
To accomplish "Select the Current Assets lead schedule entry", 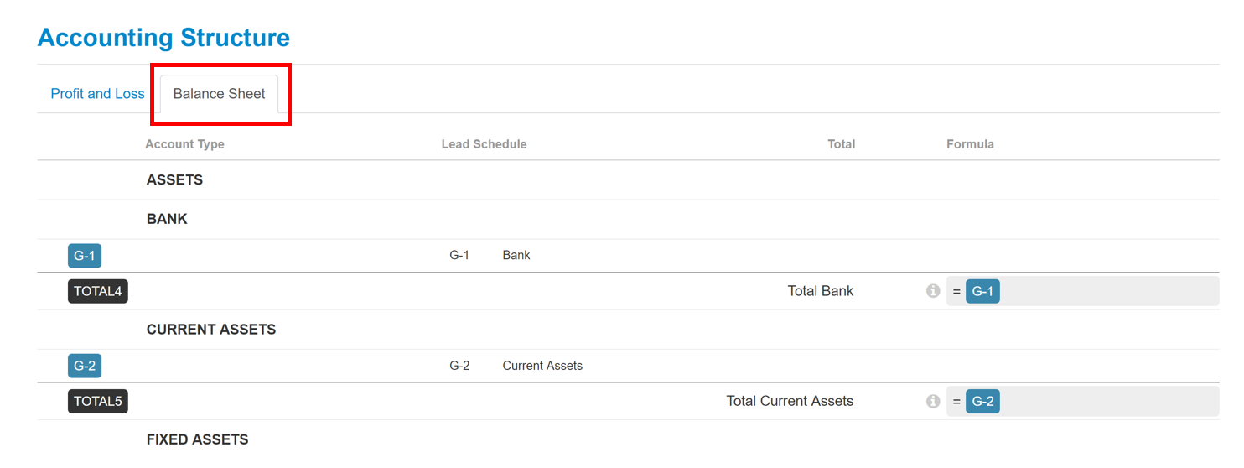I will pyautogui.click(x=516, y=366).
